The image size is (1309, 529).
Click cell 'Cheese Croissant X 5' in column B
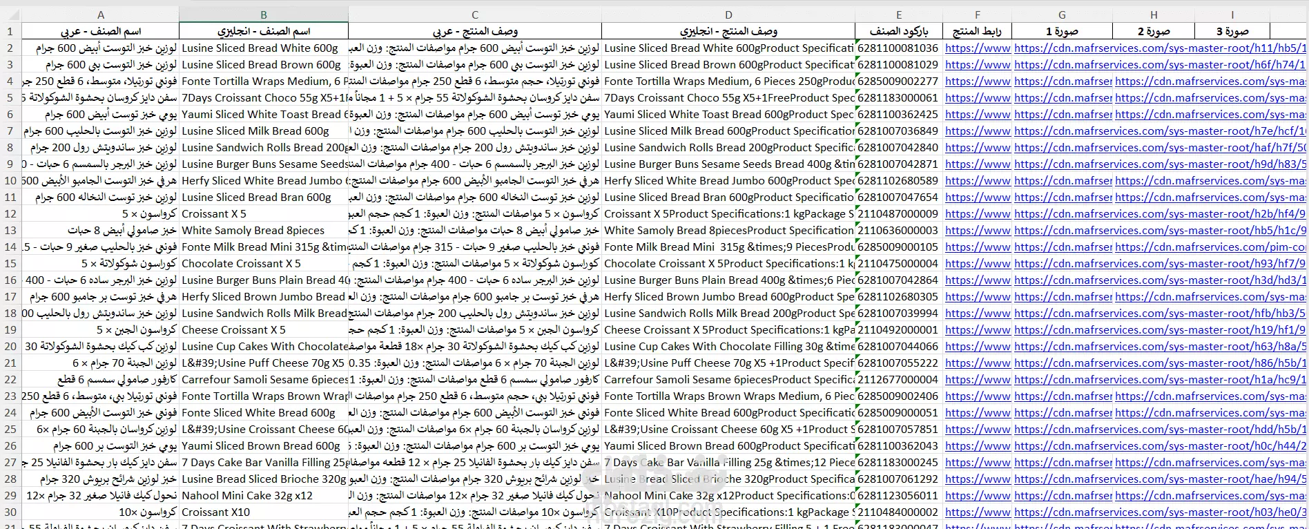264,329
